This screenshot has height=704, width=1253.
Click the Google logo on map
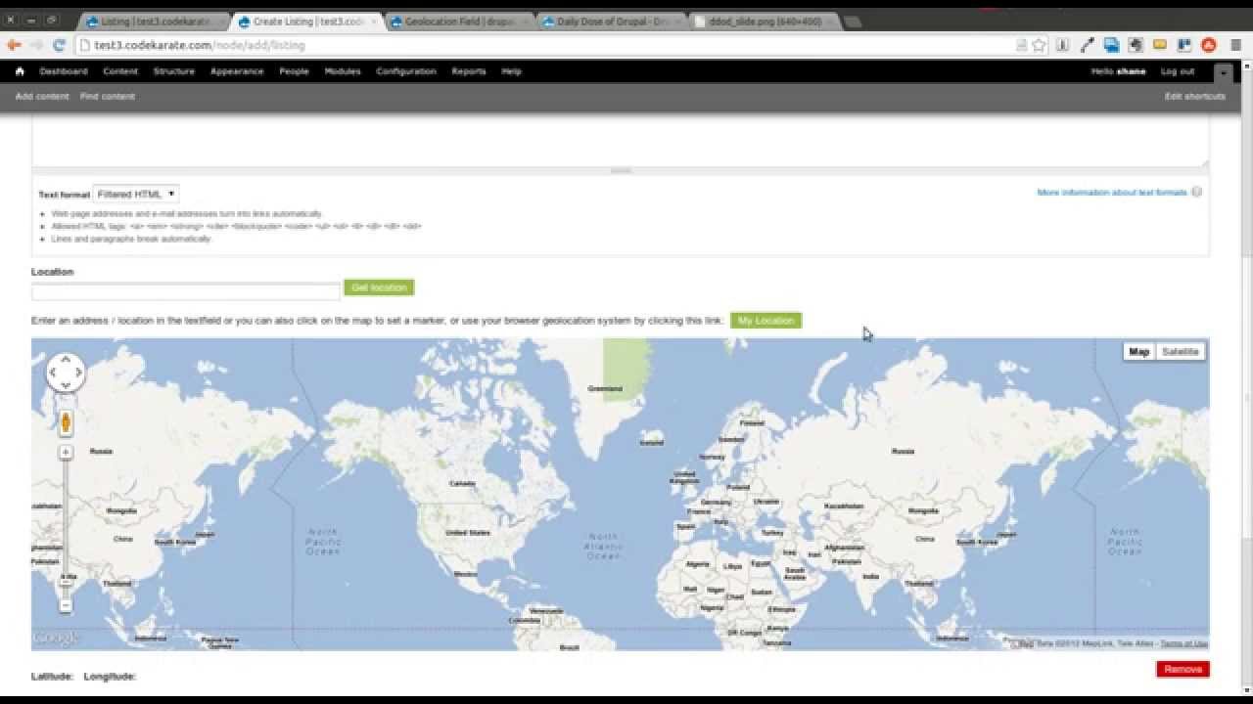[x=56, y=638]
